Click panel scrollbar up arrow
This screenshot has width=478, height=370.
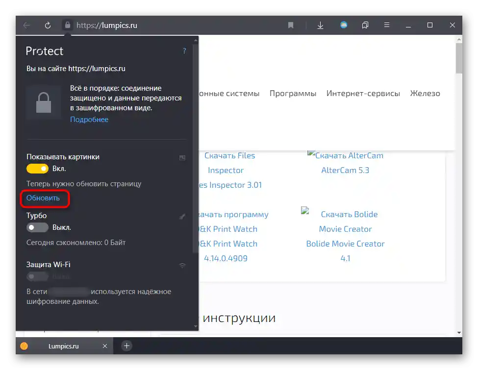pos(196,40)
